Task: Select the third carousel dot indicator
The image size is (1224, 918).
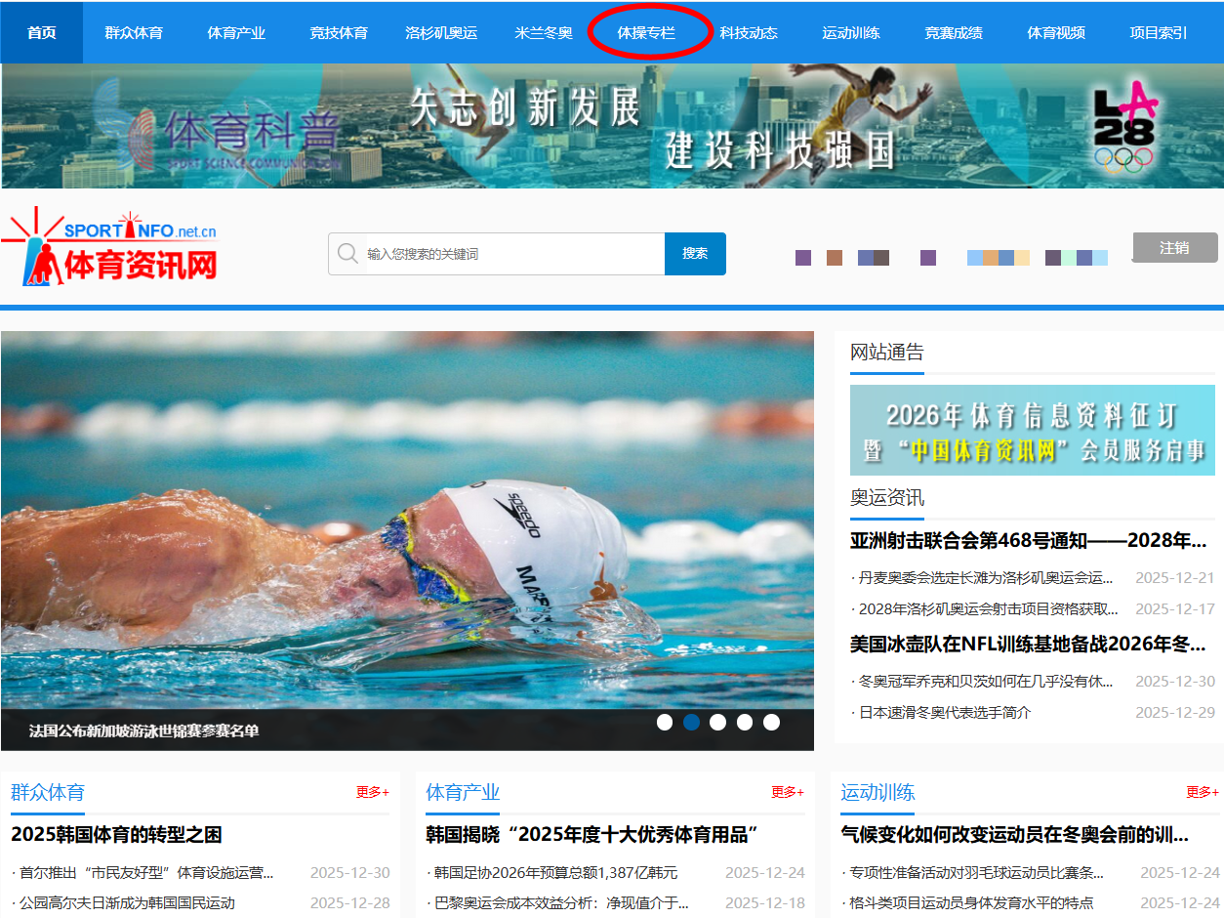Action: coord(717,723)
